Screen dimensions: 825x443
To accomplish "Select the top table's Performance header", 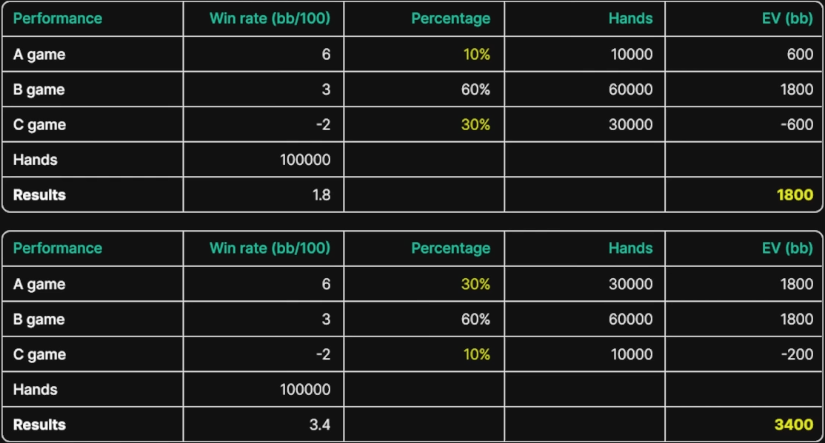I will pos(57,18).
